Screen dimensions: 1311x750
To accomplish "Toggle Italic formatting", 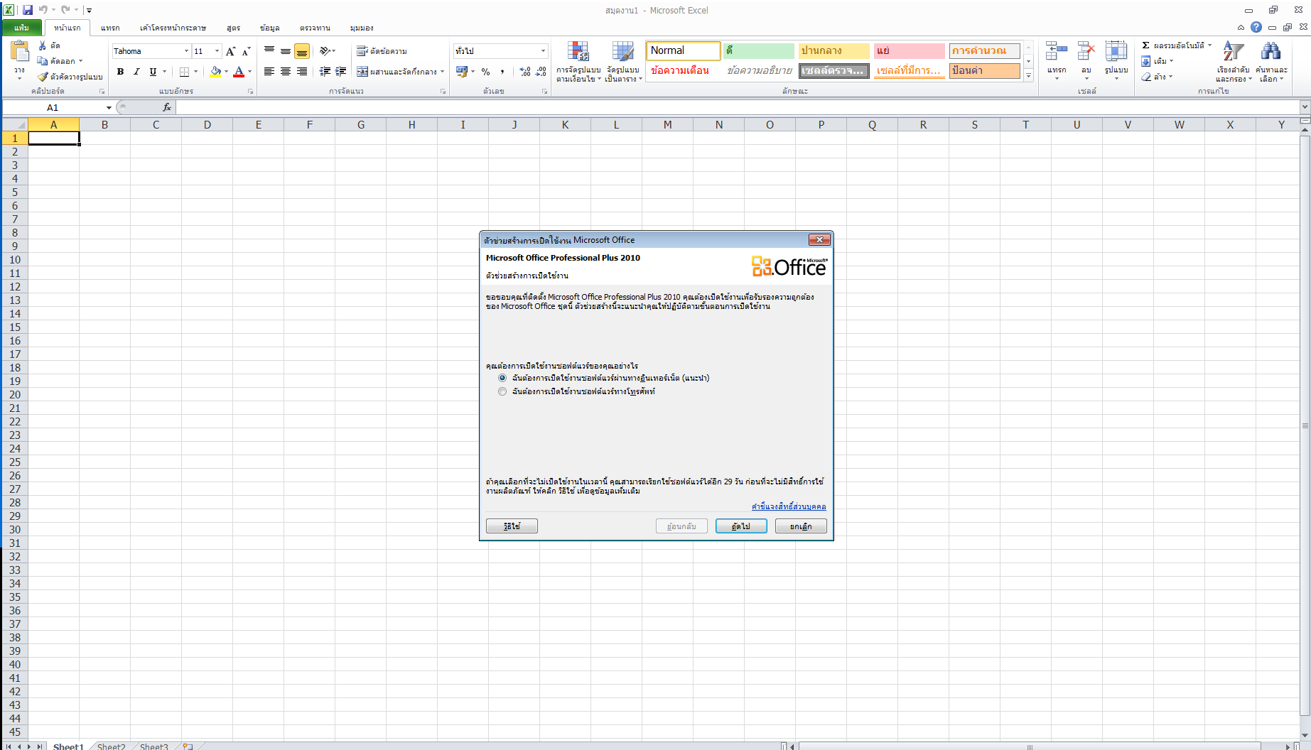I will pos(136,72).
